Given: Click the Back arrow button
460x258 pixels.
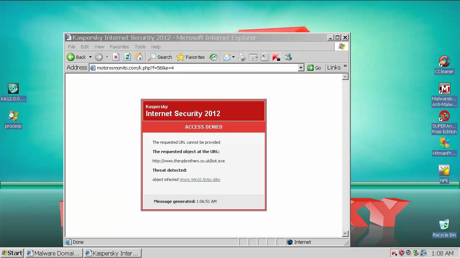Looking at the screenshot, I should 76,57.
